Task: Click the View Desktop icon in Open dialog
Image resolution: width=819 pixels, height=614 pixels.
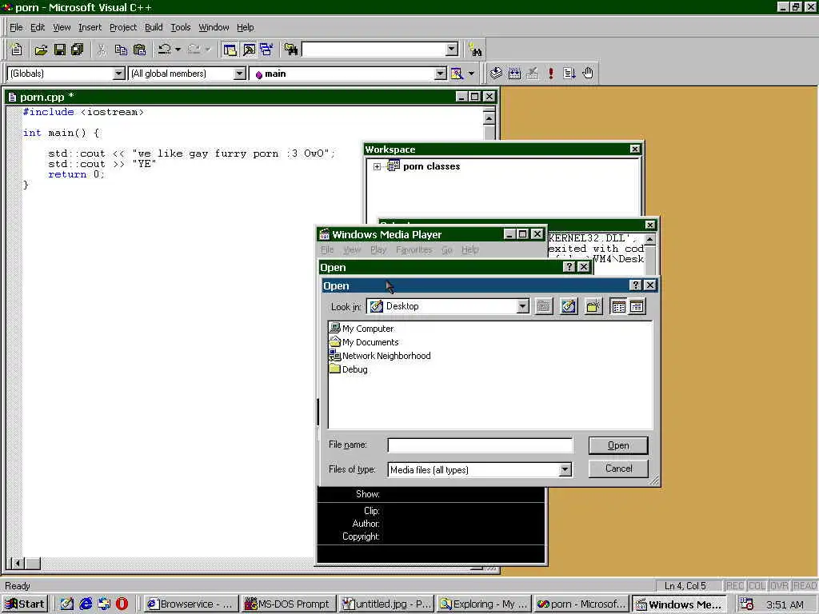Action: 569,306
